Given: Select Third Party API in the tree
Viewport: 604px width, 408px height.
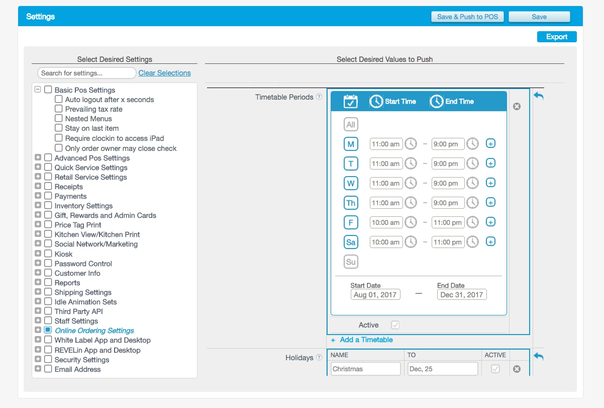Looking at the screenshot, I should point(79,311).
